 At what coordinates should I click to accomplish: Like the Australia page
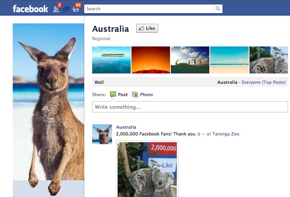[x=147, y=28]
